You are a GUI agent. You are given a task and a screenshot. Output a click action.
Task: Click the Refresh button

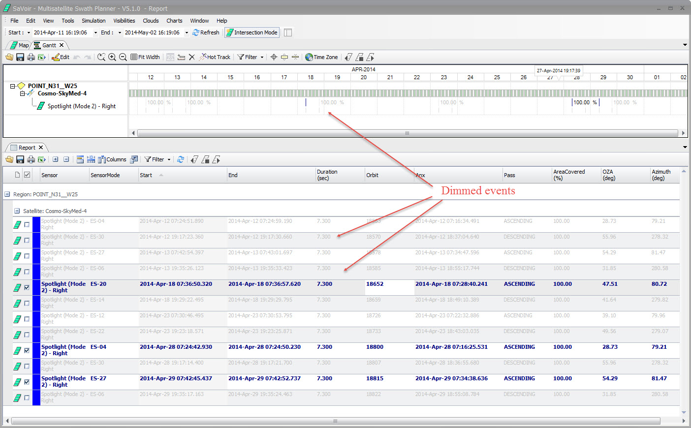(206, 32)
